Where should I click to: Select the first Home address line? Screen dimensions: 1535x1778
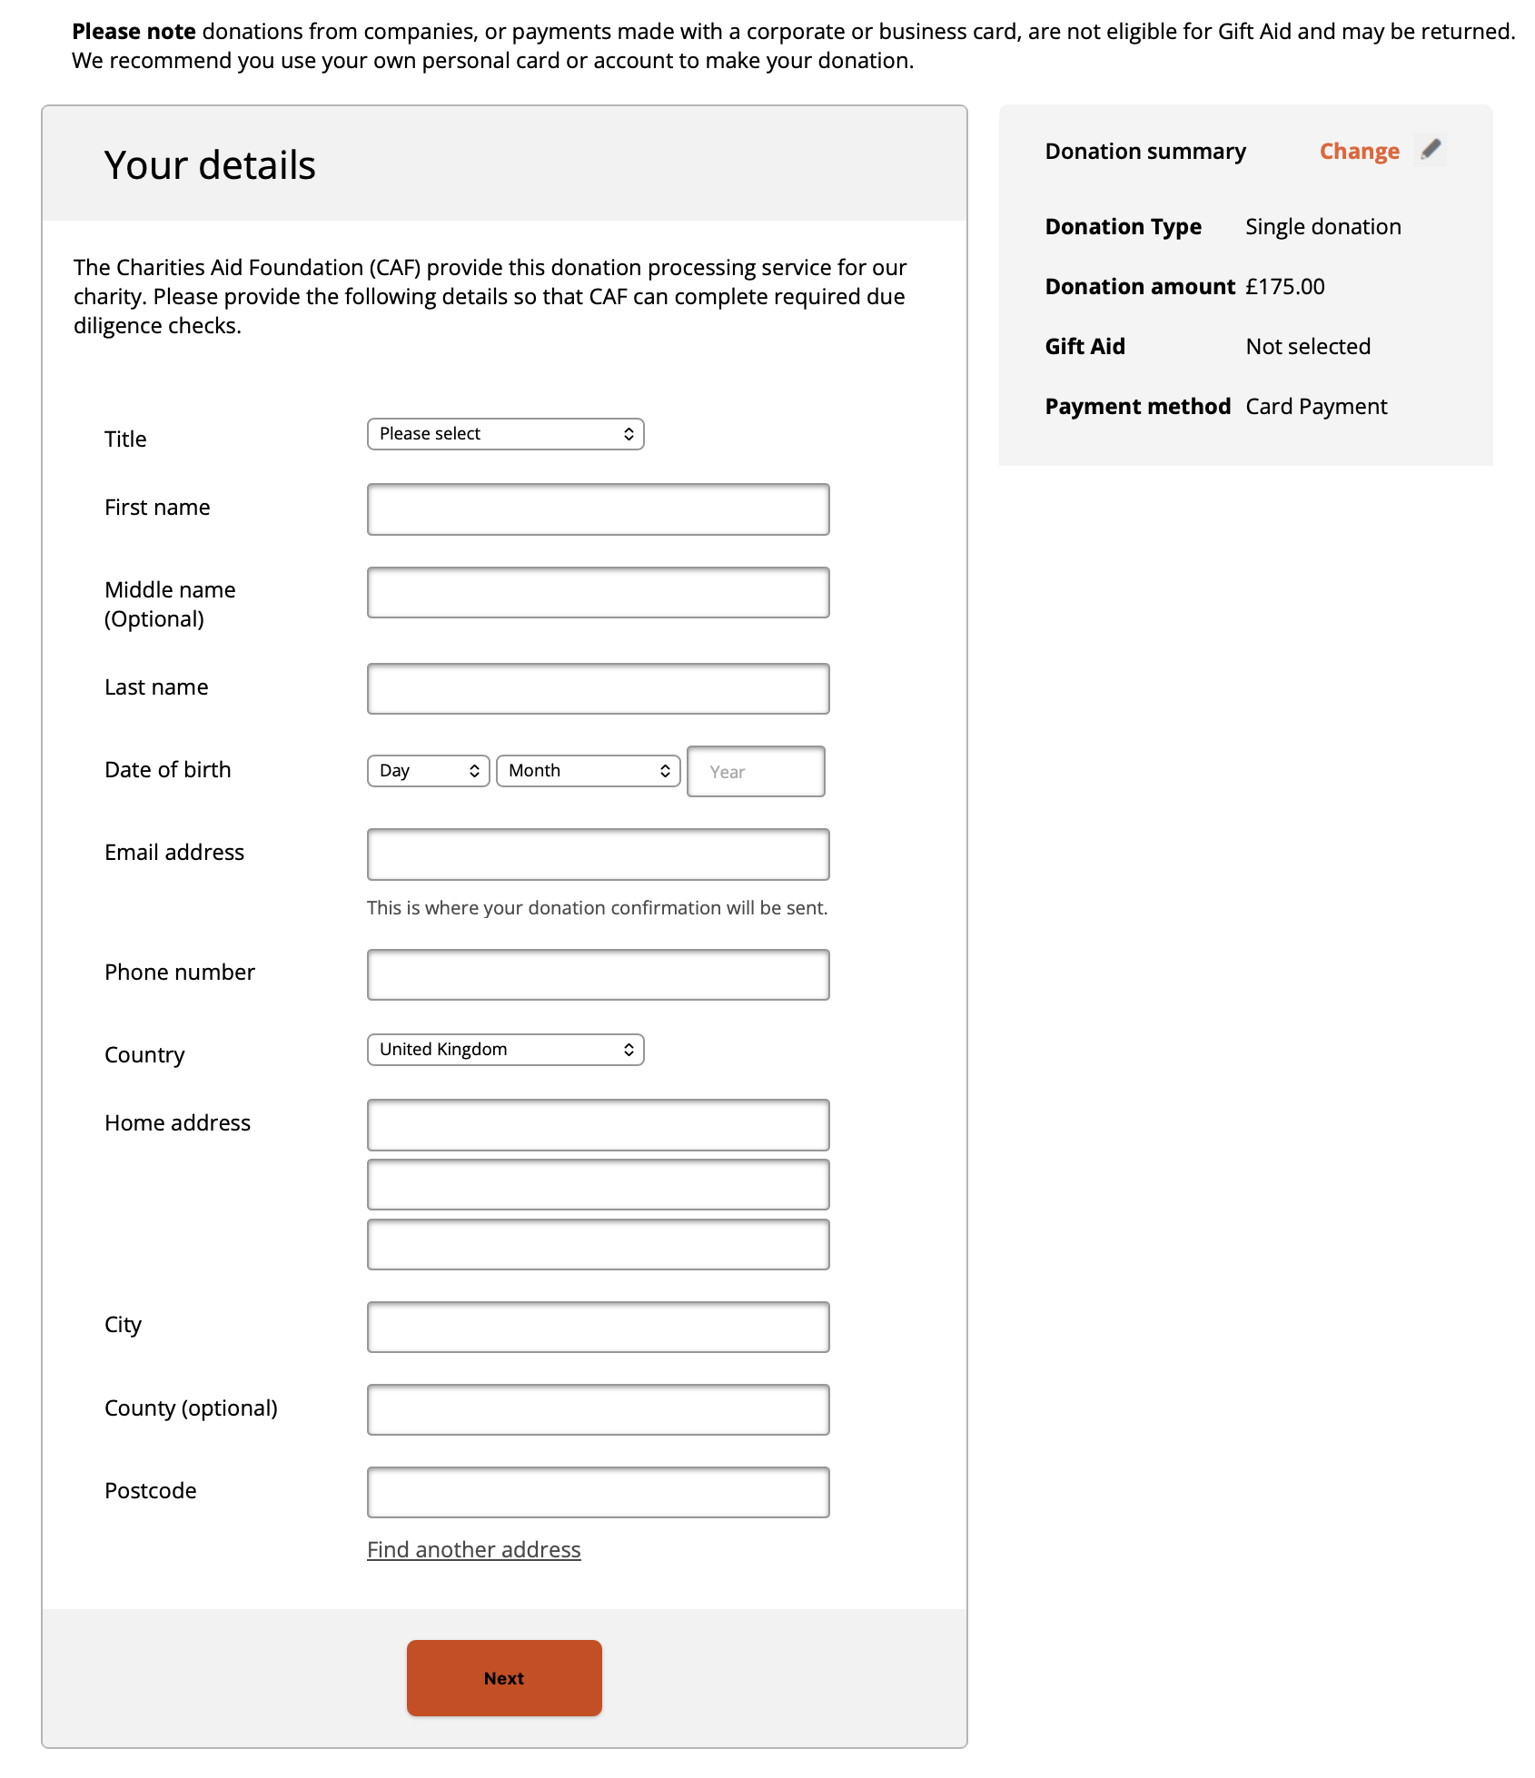tap(598, 1125)
